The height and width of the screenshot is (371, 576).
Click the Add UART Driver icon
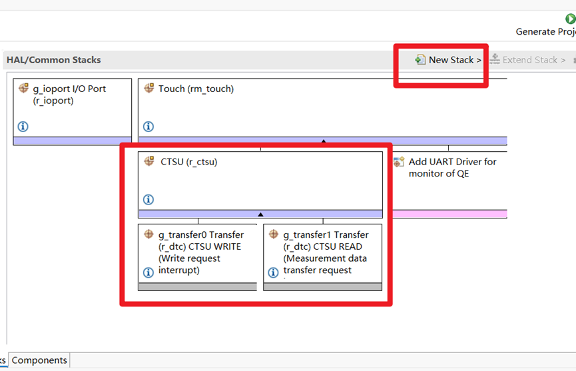399,162
